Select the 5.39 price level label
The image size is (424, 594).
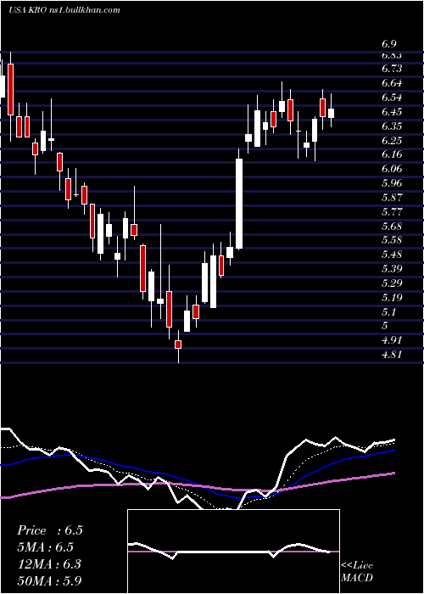click(x=392, y=269)
